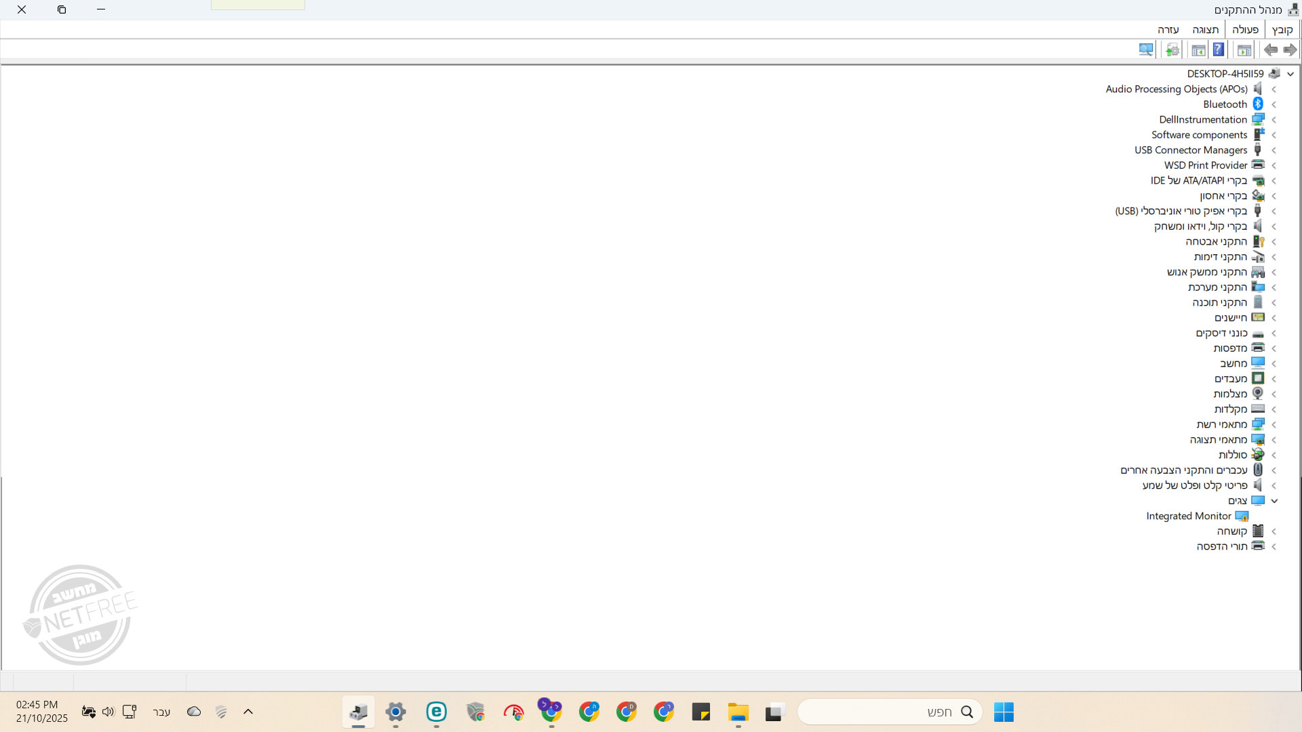The image size is (1302, 732).
Task: Open File Explorer from the taskbar
Action: 738,712
